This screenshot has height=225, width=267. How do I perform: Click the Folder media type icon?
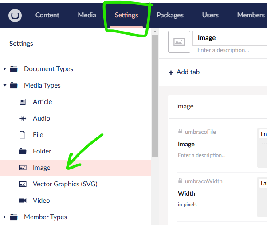[x=23, y=151]
